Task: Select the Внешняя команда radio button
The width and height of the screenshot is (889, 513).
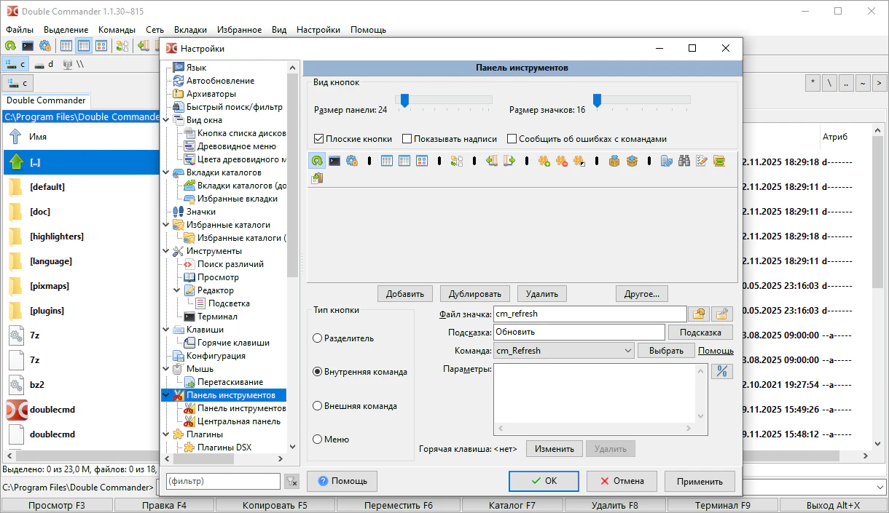Action: 318,406
